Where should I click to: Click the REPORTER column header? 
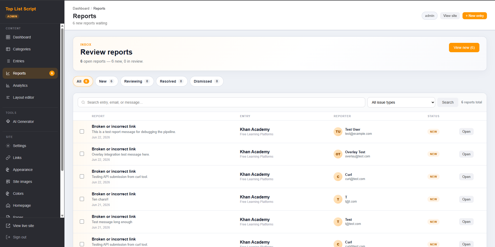tap(342, 116)
